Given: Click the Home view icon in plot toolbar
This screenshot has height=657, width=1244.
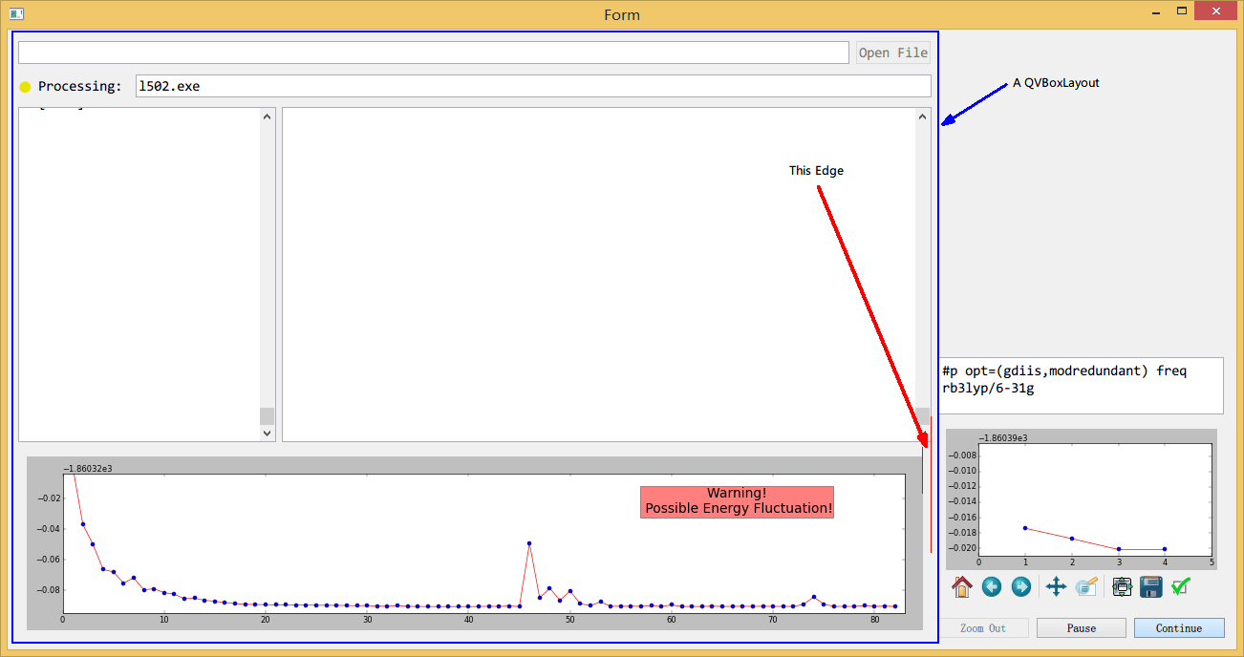Looking at the screenshot, I should [961, 586].
